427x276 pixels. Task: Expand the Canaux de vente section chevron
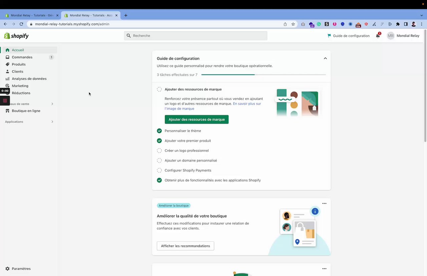point(52,104)
